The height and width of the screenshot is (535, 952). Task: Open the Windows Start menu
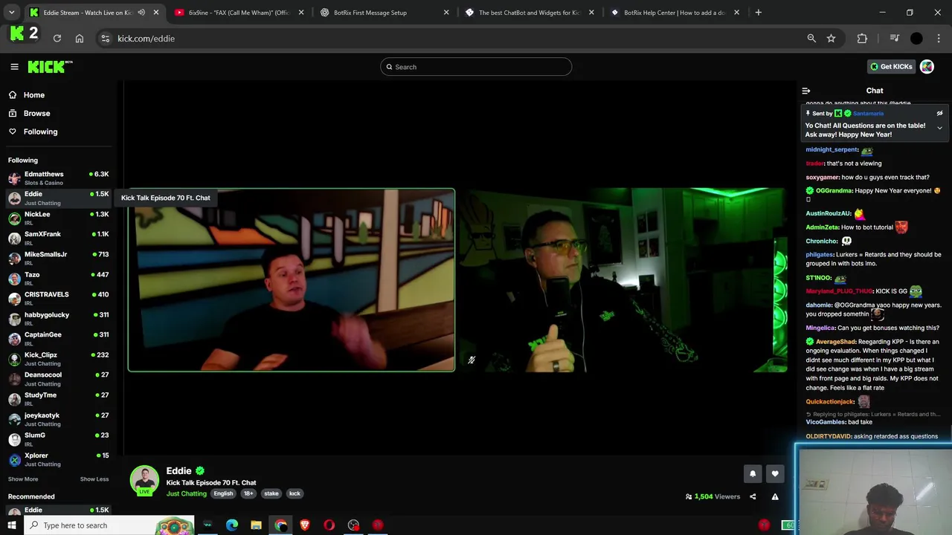11,525
